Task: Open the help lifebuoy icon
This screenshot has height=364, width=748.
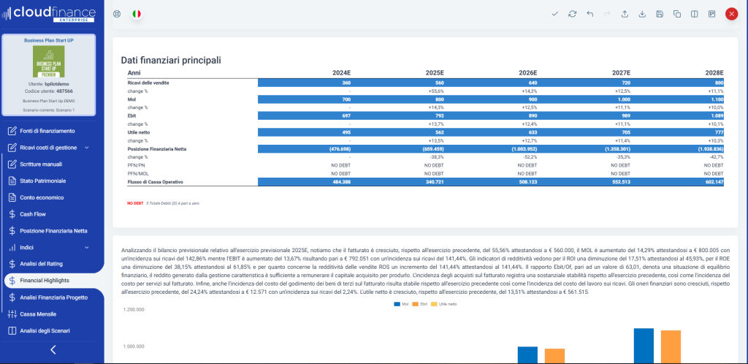Action: click(117, 14)
